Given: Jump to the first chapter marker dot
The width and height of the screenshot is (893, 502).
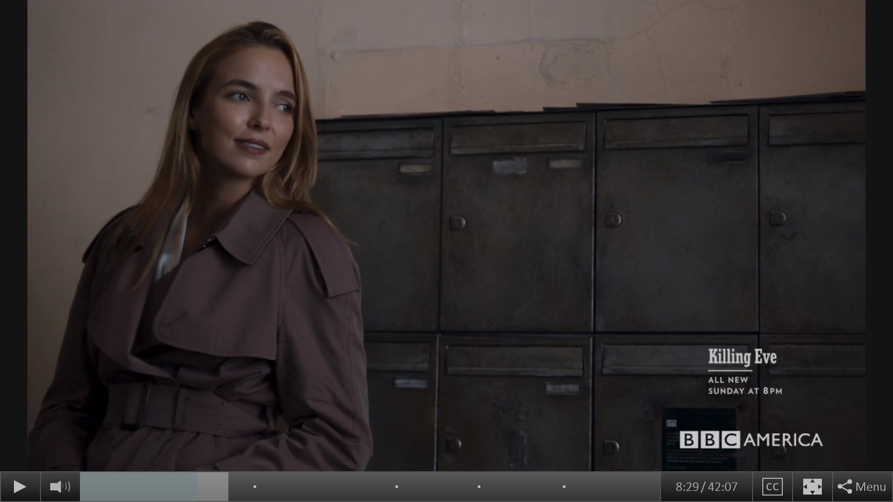Looking at the screenshot, I should (x=255, y=487).
